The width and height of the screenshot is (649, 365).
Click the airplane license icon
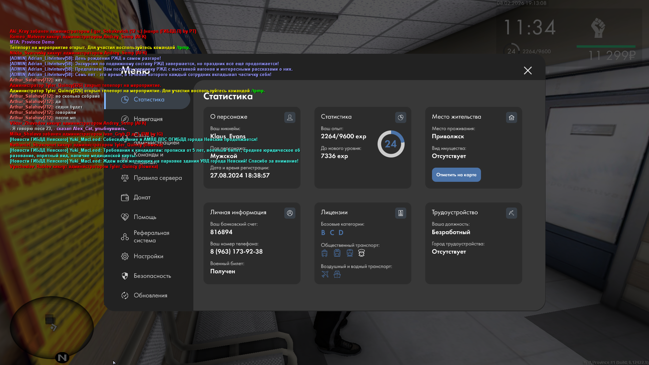[325, 274]
